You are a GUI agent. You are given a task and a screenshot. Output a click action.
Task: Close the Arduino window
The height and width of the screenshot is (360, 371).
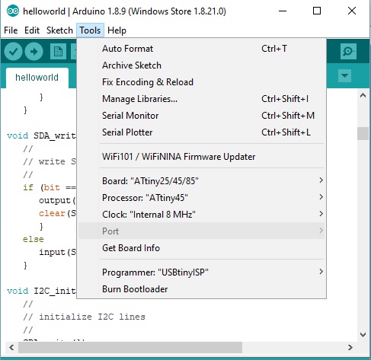[352, 11]
